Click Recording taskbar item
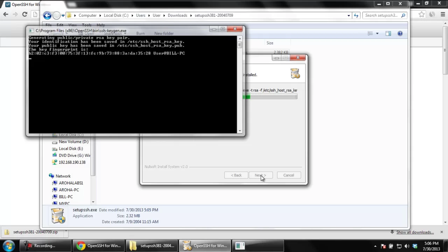 pos(45,246)
